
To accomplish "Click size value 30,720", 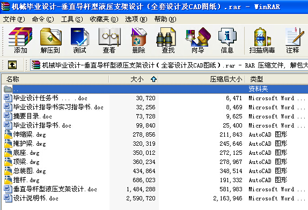I will coord(145,98).
